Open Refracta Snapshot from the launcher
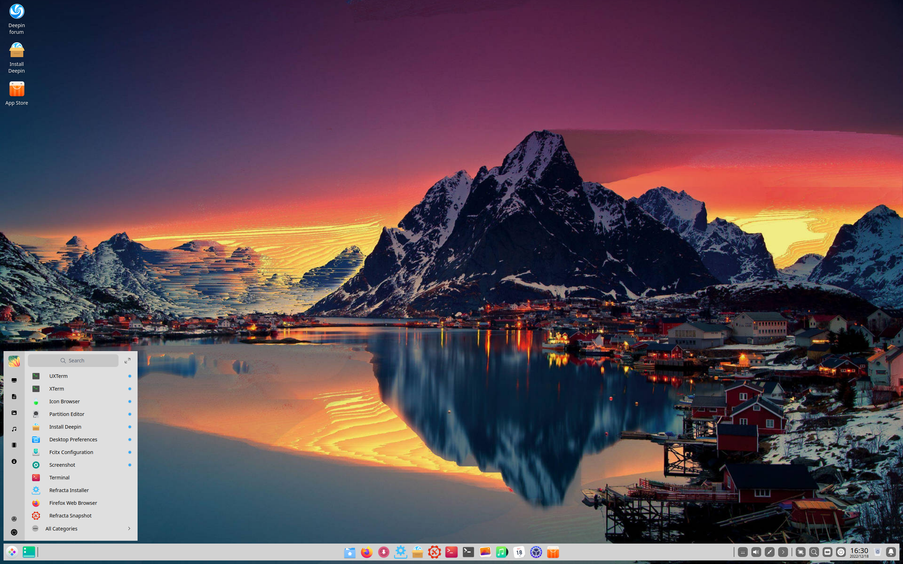 (x=81, y=515)
